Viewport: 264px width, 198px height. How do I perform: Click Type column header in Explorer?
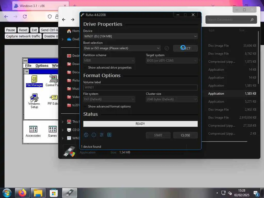click(211, 30)
